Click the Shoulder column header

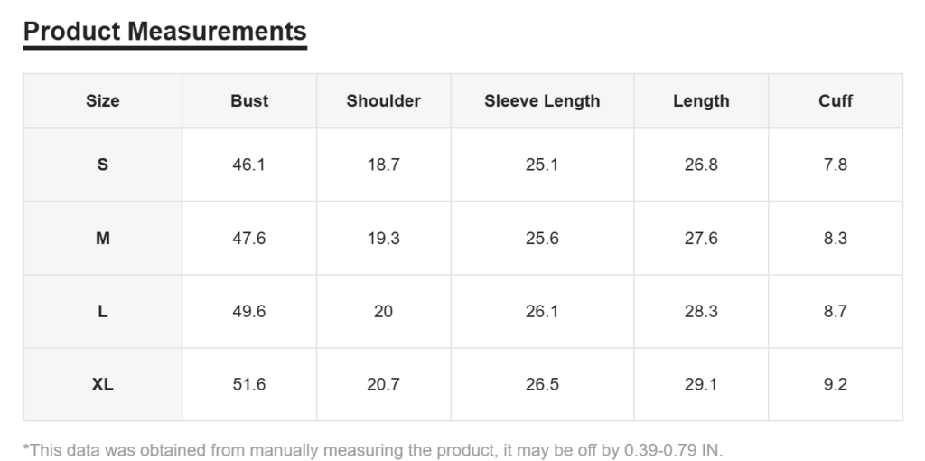point(383,101)
